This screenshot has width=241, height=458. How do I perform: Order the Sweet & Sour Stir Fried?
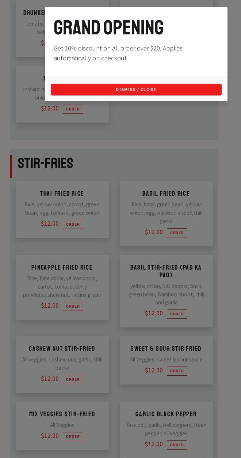(177, 371)
